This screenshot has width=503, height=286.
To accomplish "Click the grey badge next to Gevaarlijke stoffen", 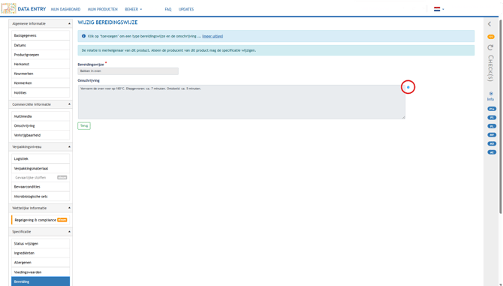I will click(x=62, y=177).
